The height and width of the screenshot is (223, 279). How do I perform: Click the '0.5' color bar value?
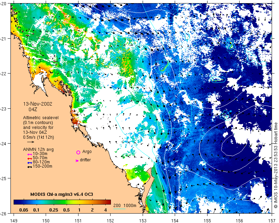click(66, 210)
